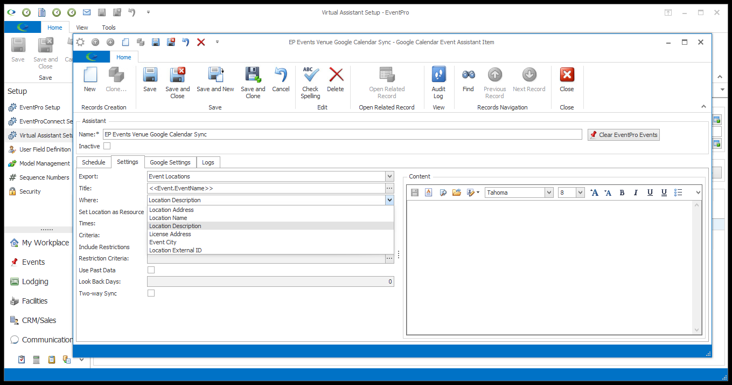Click the document icon in main quick-access toolbar

[41, 12]
